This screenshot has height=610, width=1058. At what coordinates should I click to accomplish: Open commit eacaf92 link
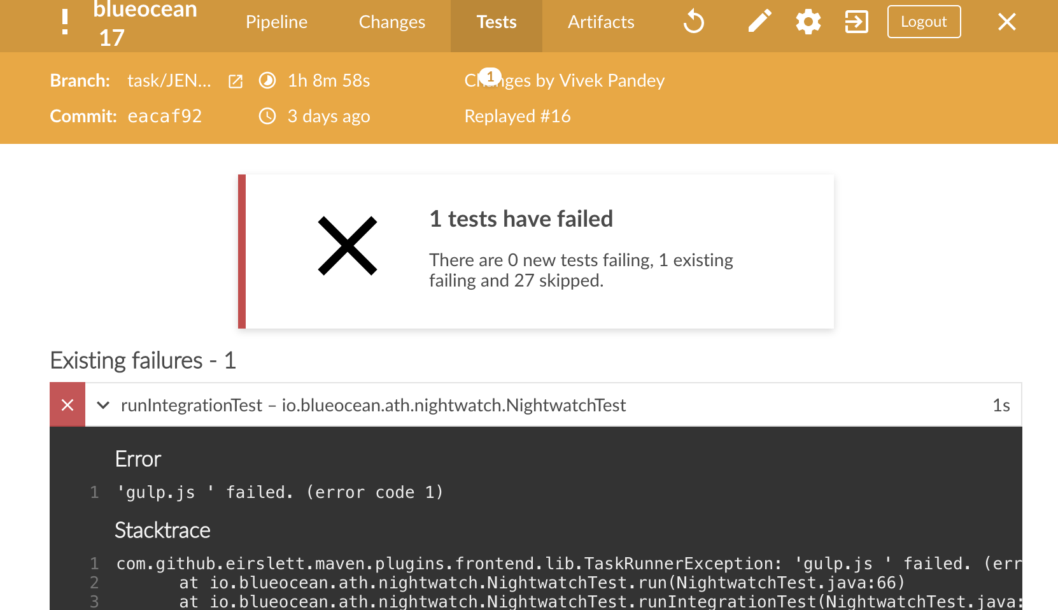coord(164,116)
